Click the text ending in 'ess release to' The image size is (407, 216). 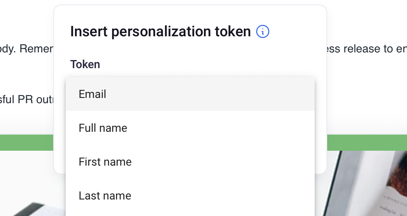point(366,49)
